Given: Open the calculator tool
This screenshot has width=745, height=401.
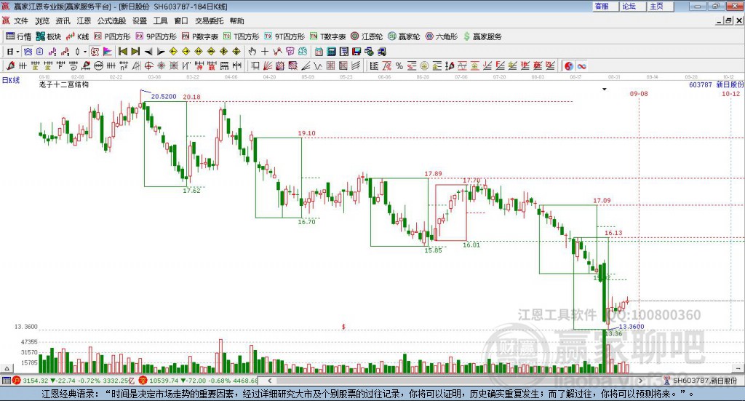Looking at the screenshot, I should click(331, 52).
